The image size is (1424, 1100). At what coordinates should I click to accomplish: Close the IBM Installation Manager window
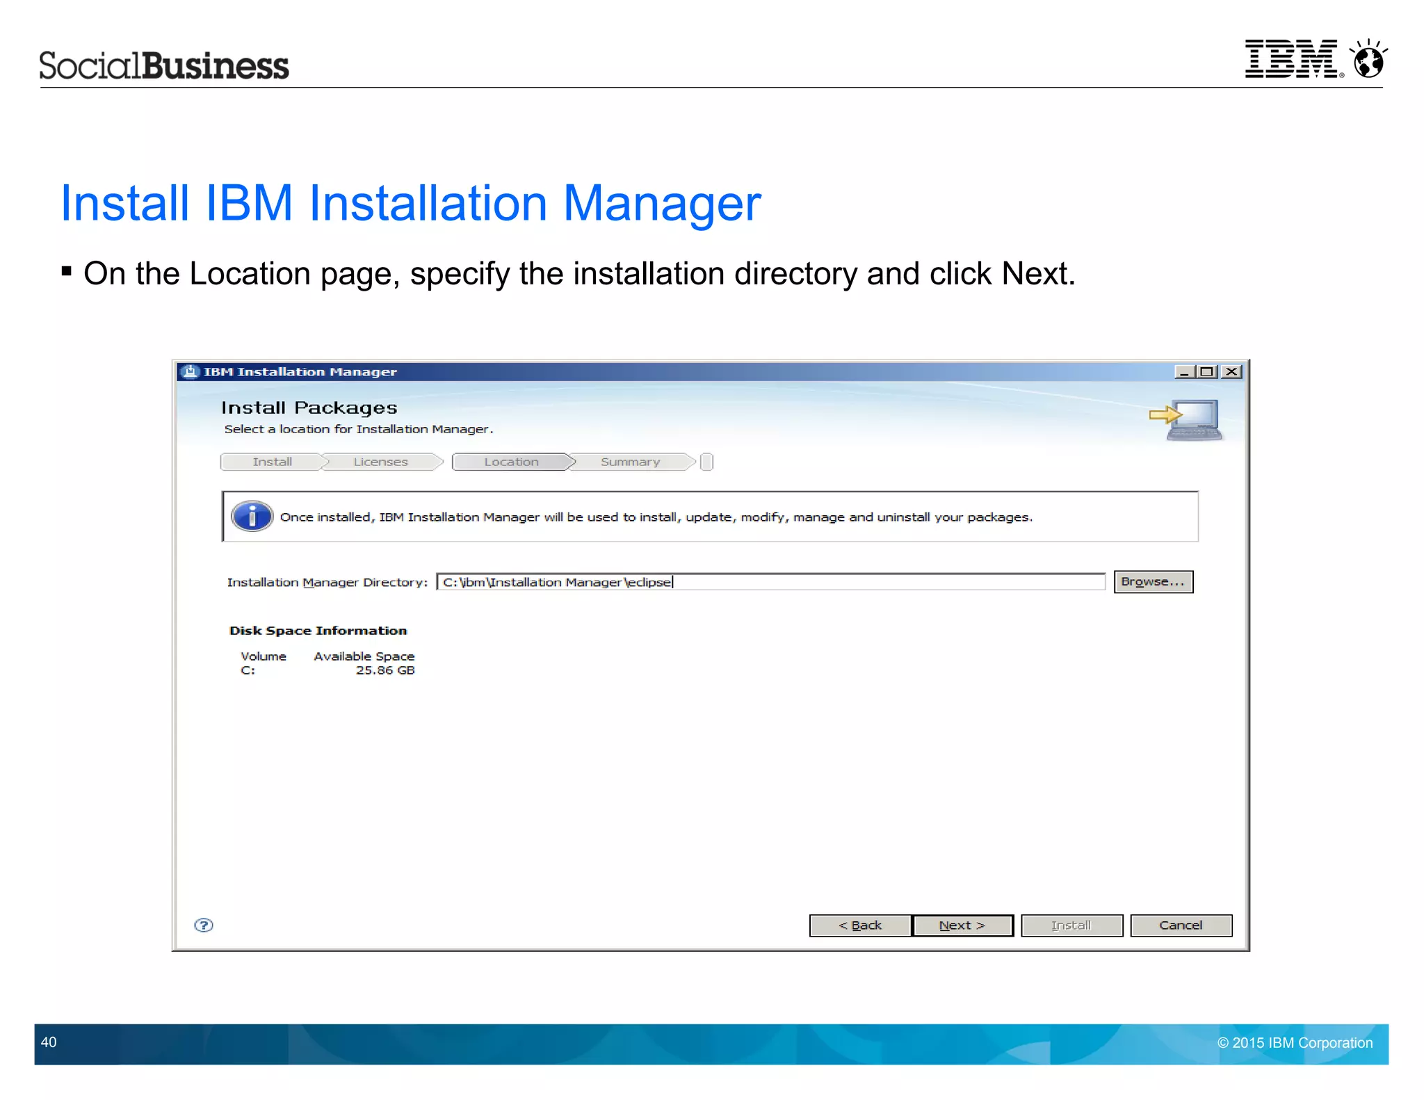click(x=1231, y=372)
